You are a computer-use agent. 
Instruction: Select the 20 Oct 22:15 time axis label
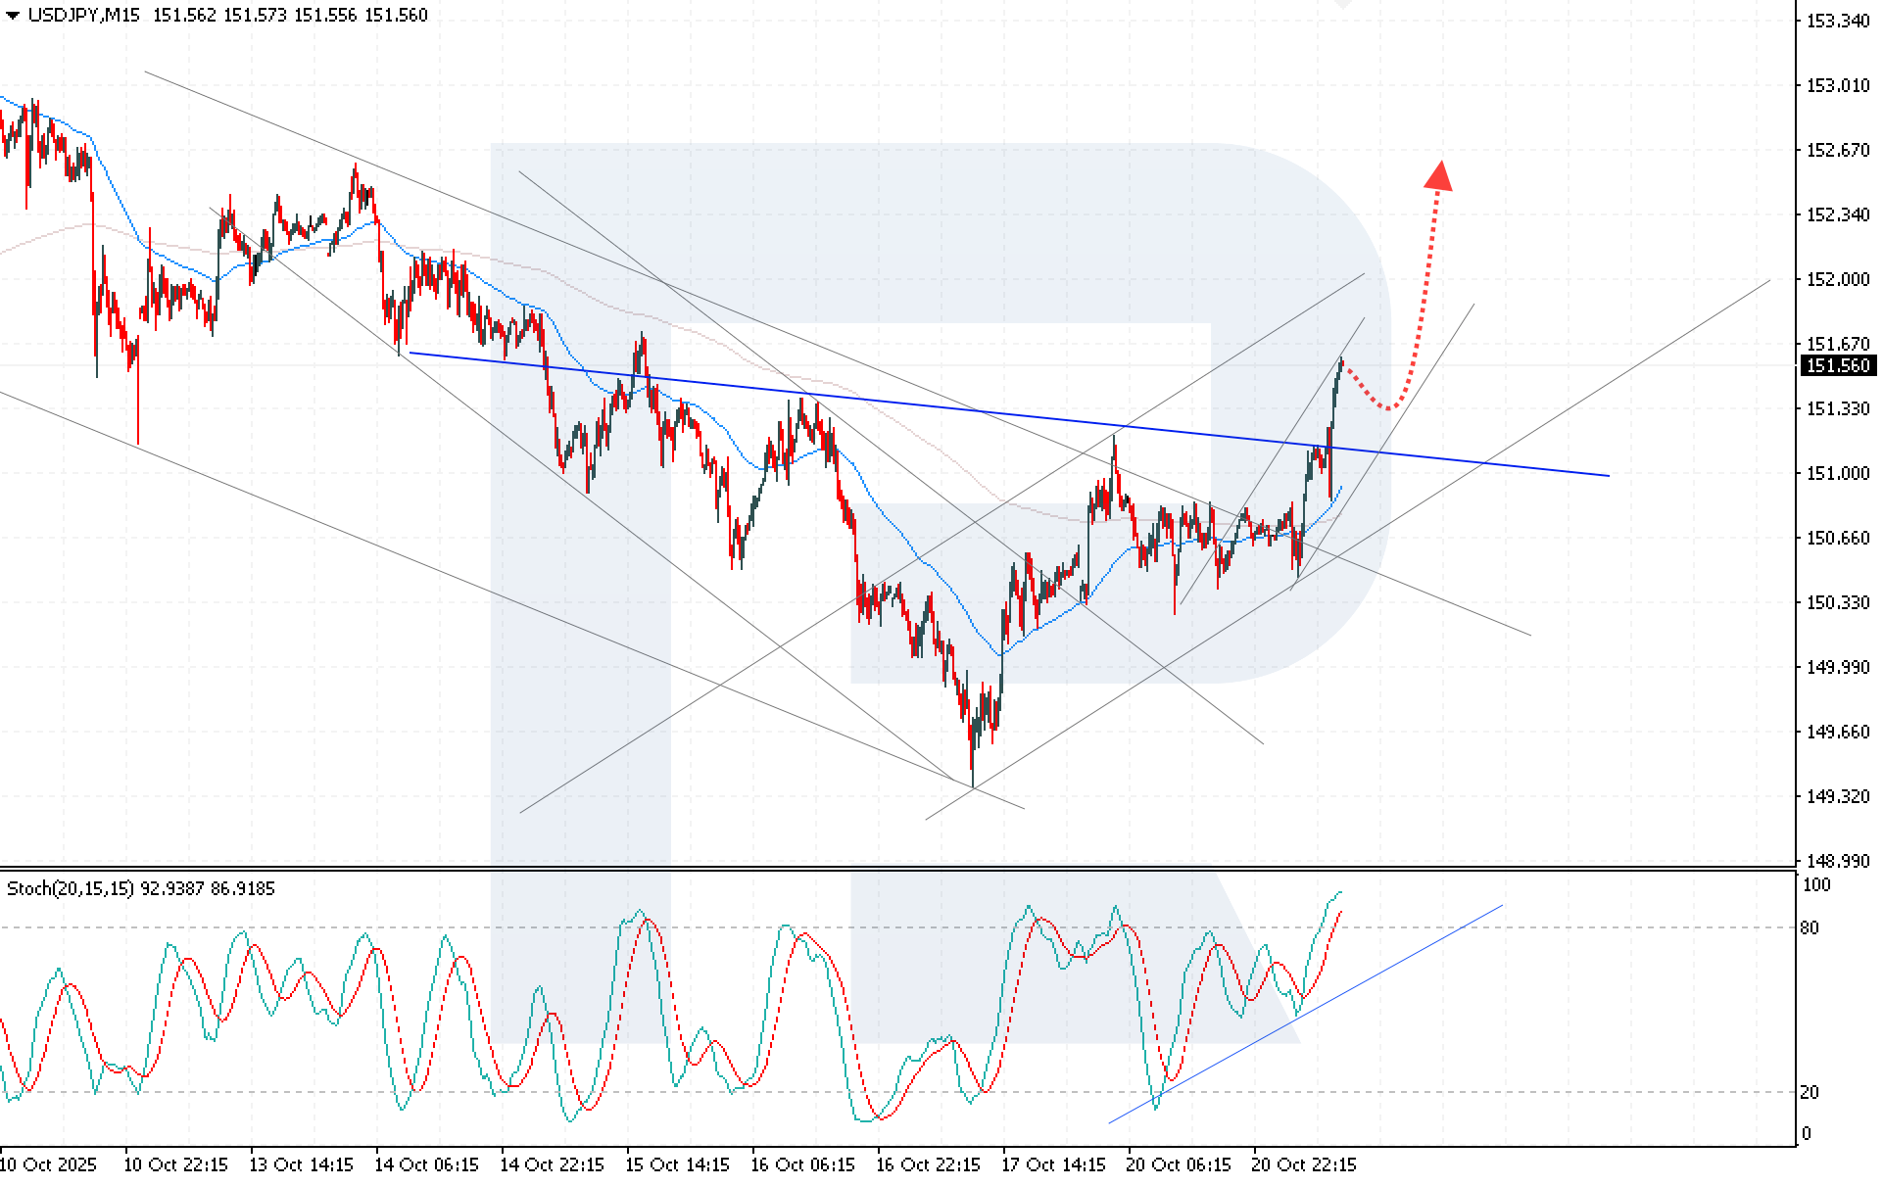click(x=1305, y=1165)
